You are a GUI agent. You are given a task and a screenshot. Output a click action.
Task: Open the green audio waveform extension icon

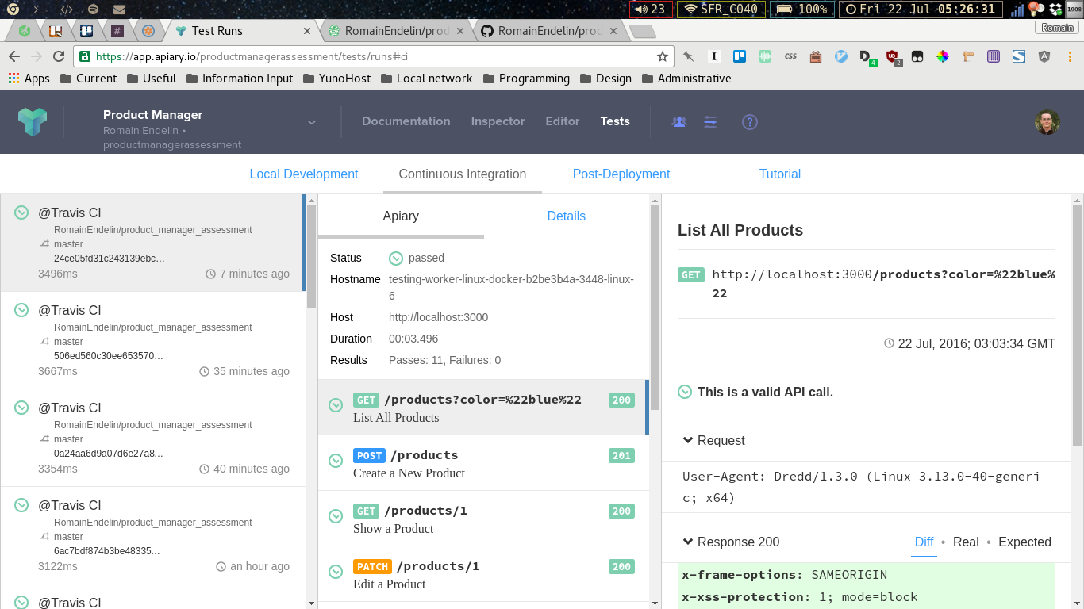pyautogui.click(x=765, y=57)
